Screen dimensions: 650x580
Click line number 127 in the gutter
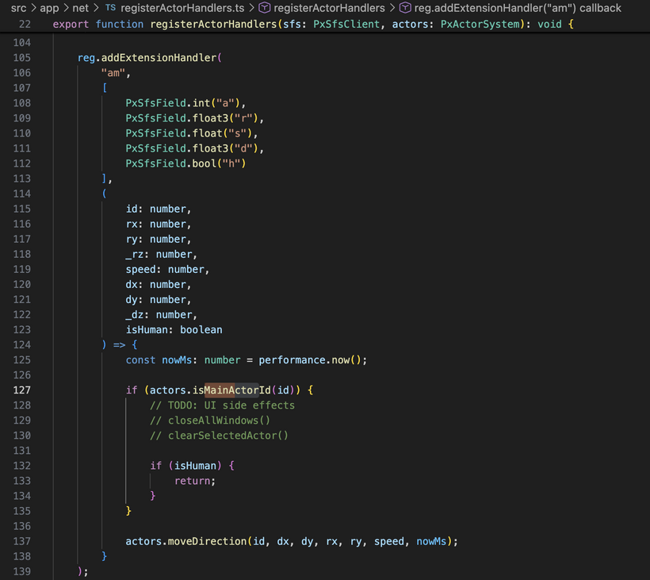[22, 390]
